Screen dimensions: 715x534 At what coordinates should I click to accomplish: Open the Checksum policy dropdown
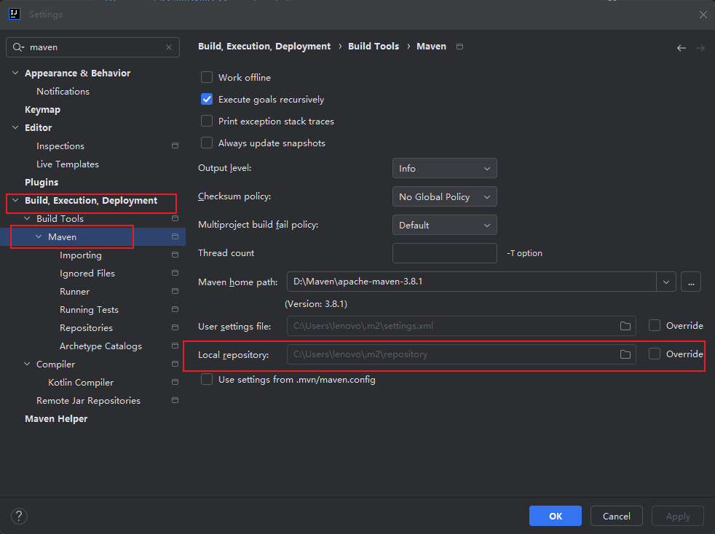tap(445, 197)
